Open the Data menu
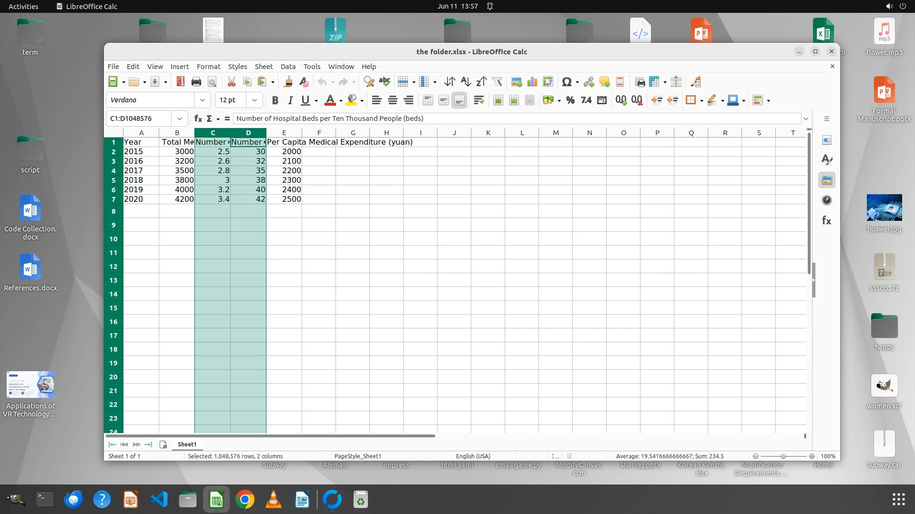Image resolution: width=915 pixels, height=514 pixels. (288, 67)
